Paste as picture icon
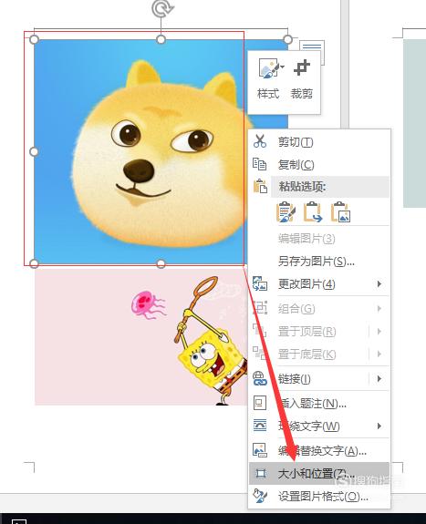 click(x=340, y=212)
